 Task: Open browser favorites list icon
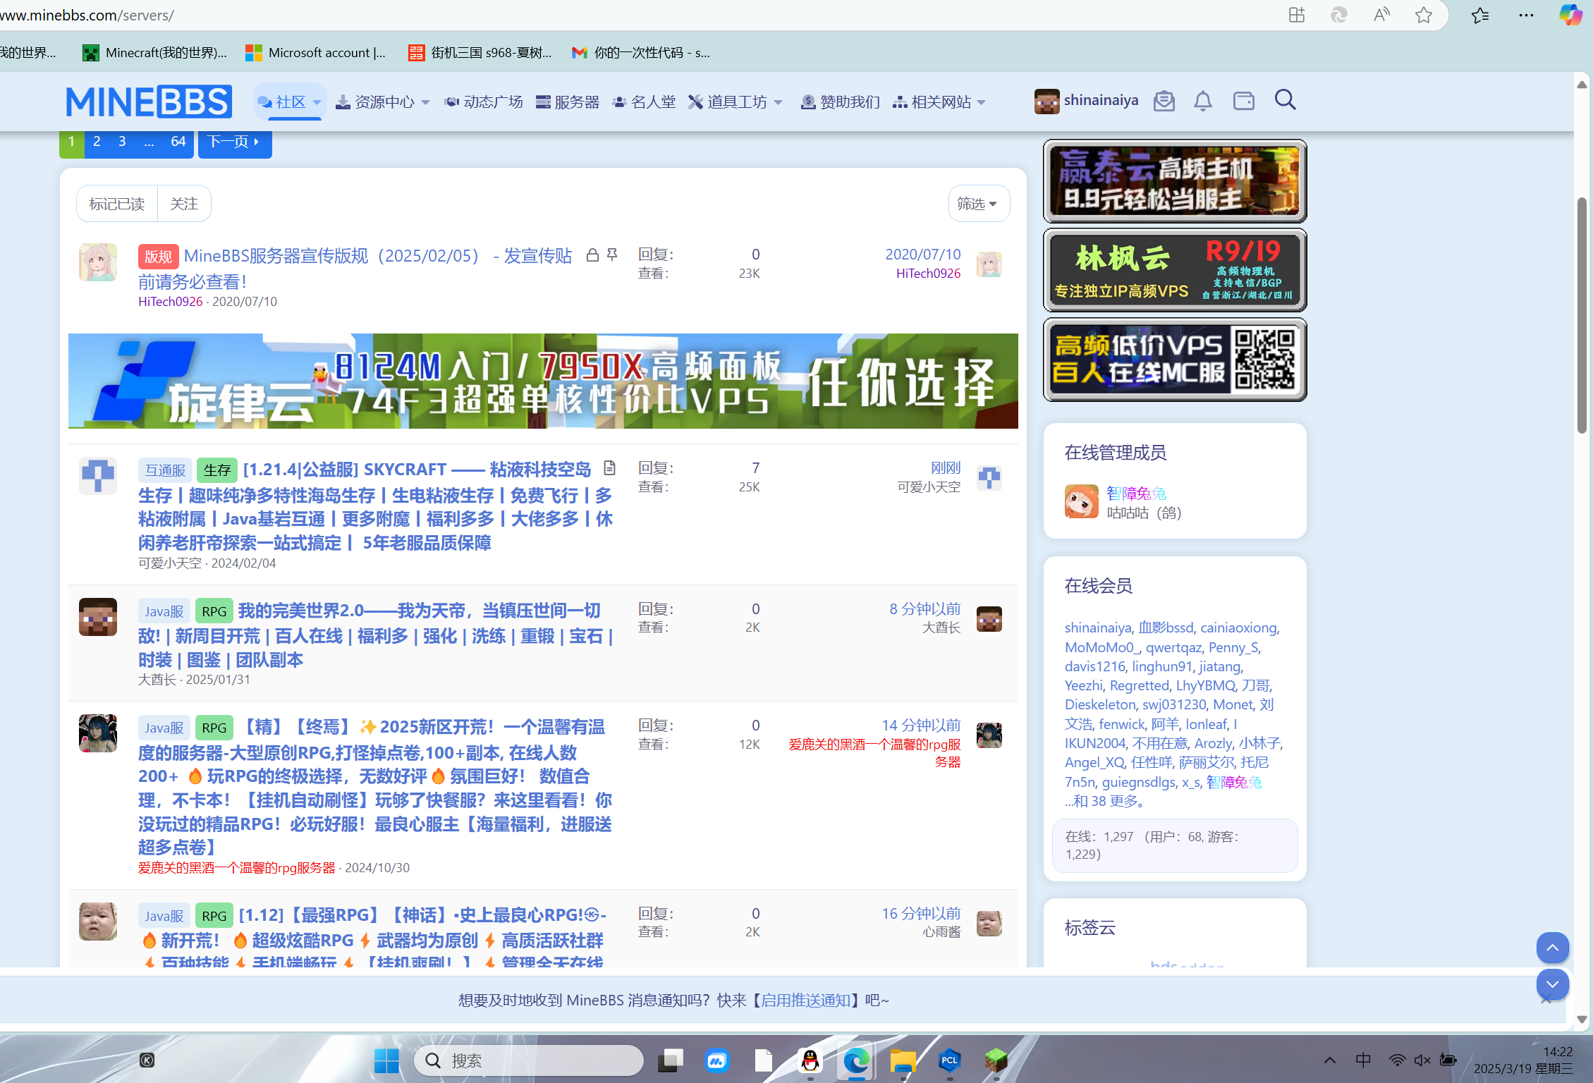(x=1479, y=15)
